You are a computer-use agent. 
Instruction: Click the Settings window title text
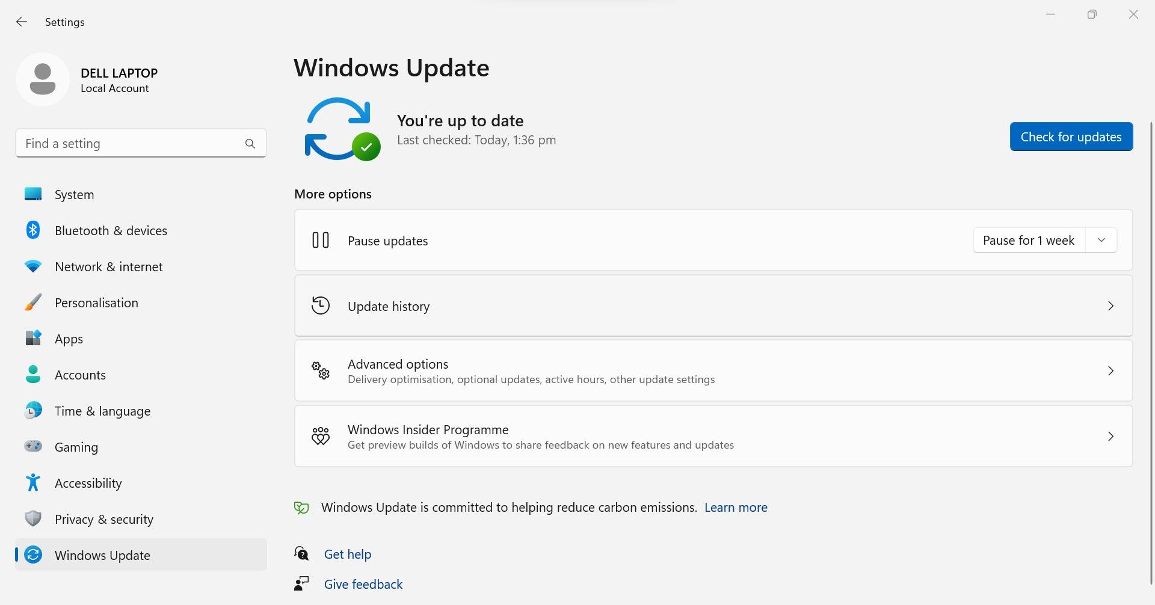tap(64, 22)
